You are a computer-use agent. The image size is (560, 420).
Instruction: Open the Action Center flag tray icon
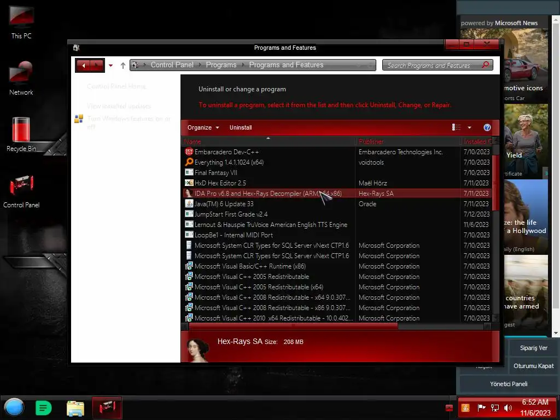[481, 407]
